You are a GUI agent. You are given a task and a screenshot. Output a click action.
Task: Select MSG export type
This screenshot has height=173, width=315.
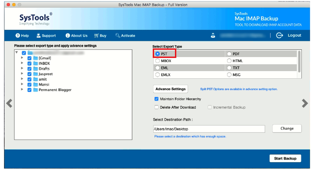229,75
